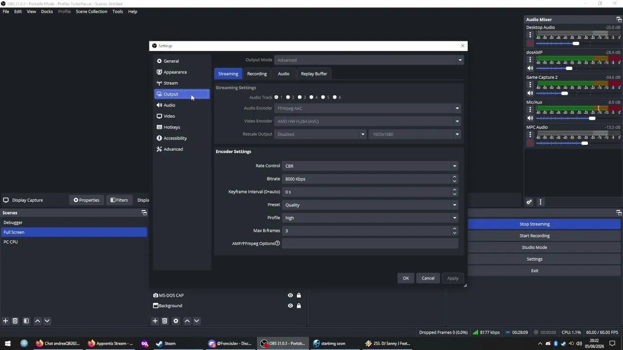Unmute the MPC Audio source

pos(530,143)
